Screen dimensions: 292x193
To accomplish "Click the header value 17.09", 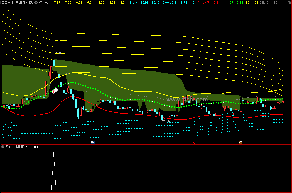I will point(67,3).
